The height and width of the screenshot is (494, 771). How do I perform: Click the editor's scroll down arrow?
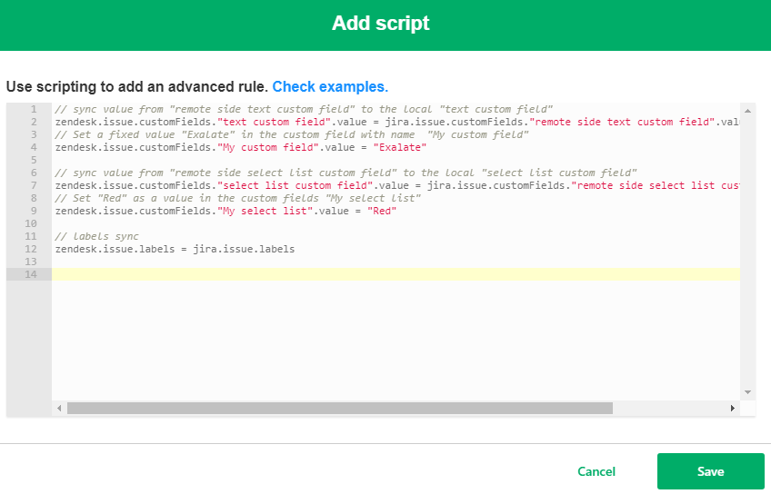pyautogui.click(x=747, y=392)
